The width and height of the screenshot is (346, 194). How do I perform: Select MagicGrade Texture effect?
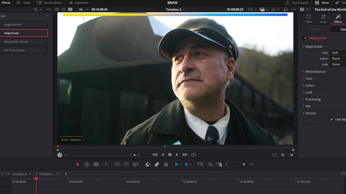tap(24, 41)
